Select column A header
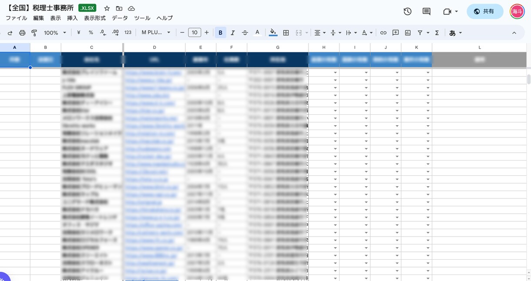 click(x=15, y=47)
